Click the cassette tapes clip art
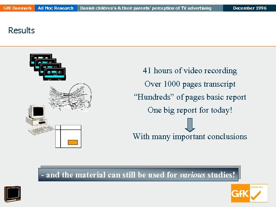The height and width of the screenshot is (207, 276). click(48, 67)
